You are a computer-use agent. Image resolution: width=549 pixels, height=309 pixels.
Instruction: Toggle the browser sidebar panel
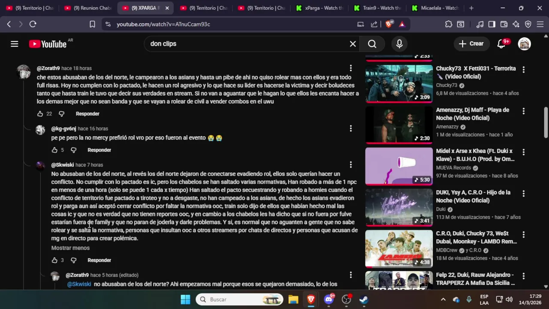tap(492, 24)
